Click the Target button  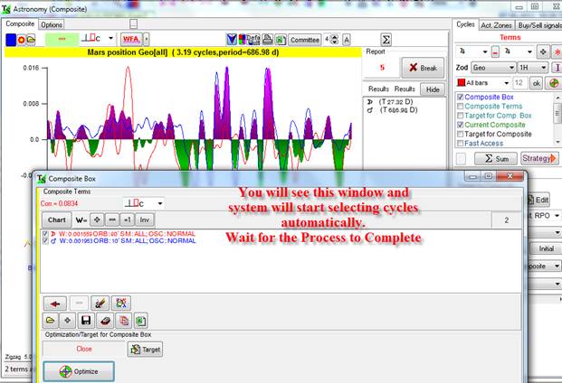[145, 349]
